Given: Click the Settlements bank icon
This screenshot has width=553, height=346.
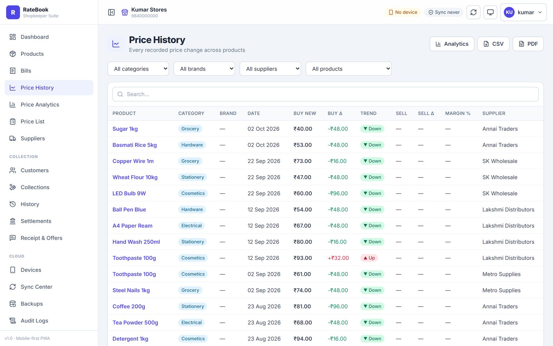Looking at the screenshot, I should point(13,221).
